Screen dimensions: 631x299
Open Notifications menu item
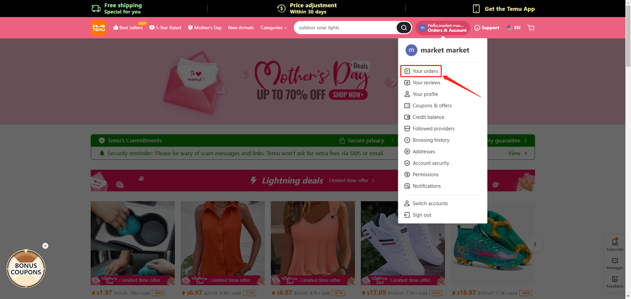click(422, 186)
